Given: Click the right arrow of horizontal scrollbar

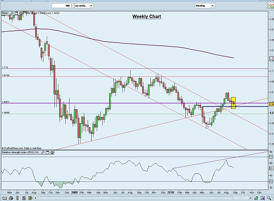Looking at the screenshot, I should 251,198.
